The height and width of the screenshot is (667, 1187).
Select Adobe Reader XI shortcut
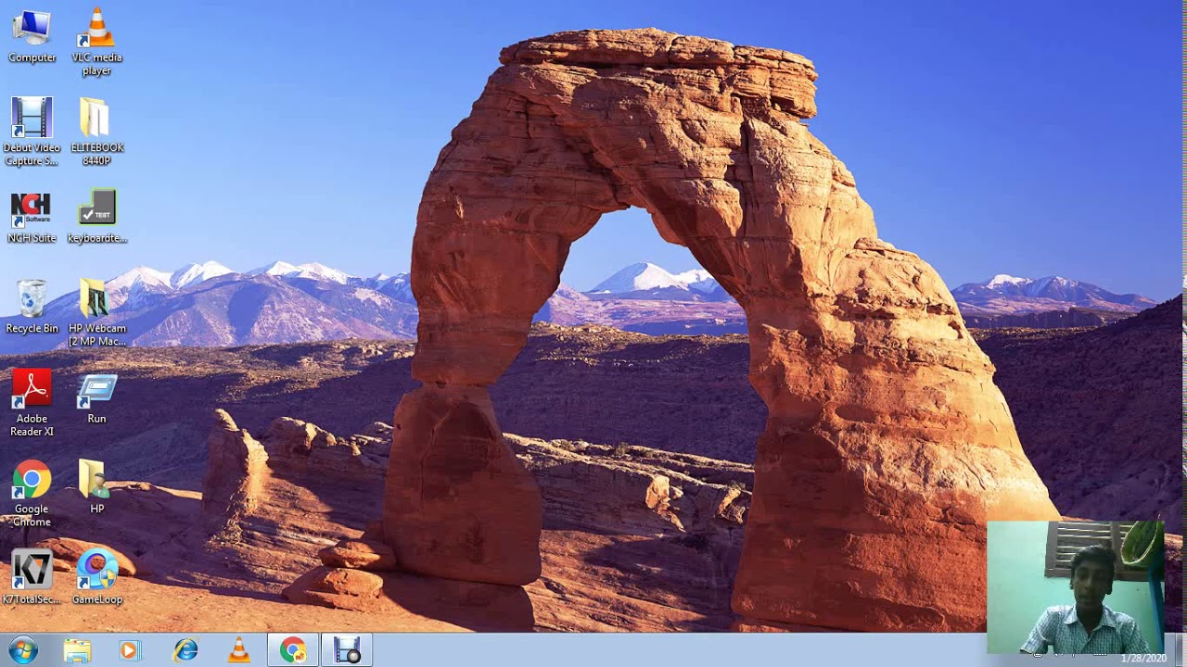[x=32, y=403]
